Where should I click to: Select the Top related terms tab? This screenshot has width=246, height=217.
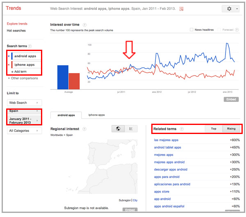click(x=214, y=129)
